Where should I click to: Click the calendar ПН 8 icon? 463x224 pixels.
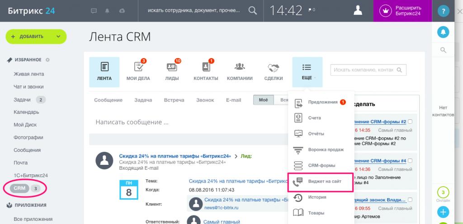[x=129, y=190]
